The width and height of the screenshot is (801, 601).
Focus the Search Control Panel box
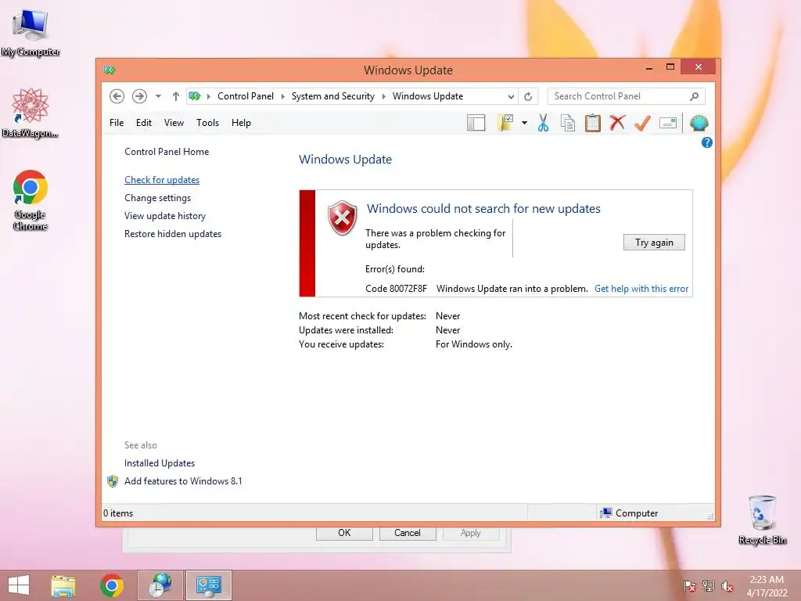click(x=626, y=96)
